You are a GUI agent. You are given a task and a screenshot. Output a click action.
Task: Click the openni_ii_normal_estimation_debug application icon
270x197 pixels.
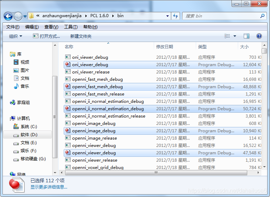tap(68, 101)
